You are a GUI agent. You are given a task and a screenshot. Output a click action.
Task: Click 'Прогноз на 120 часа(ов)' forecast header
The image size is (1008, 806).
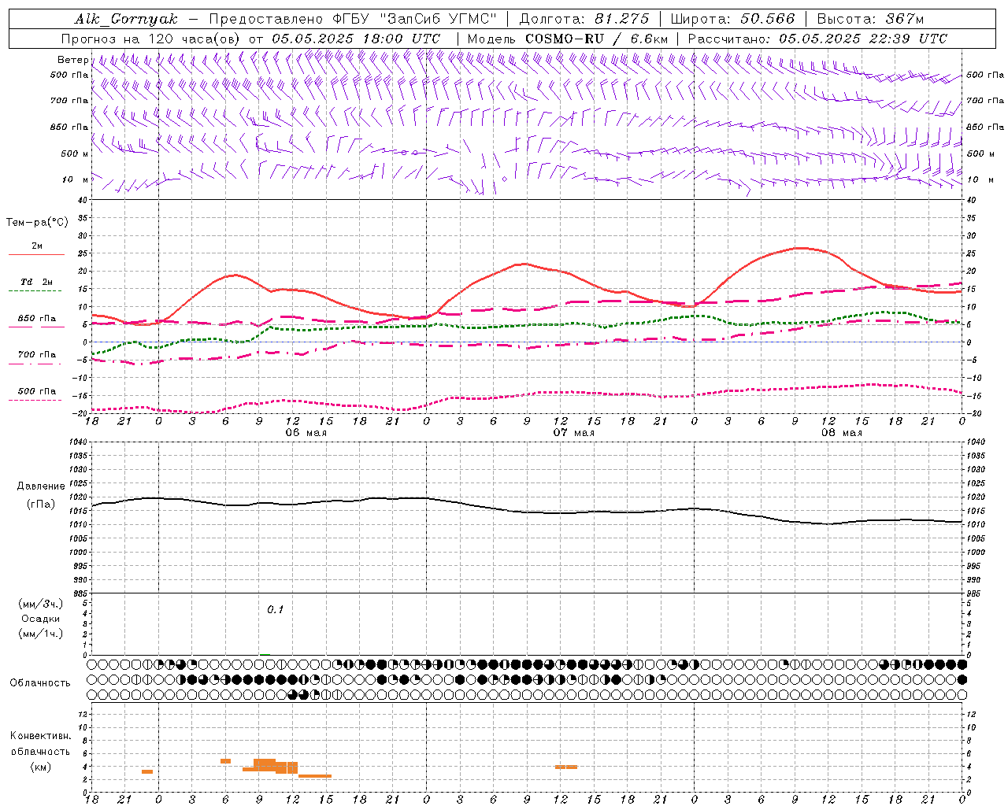(x=152, y=39)
